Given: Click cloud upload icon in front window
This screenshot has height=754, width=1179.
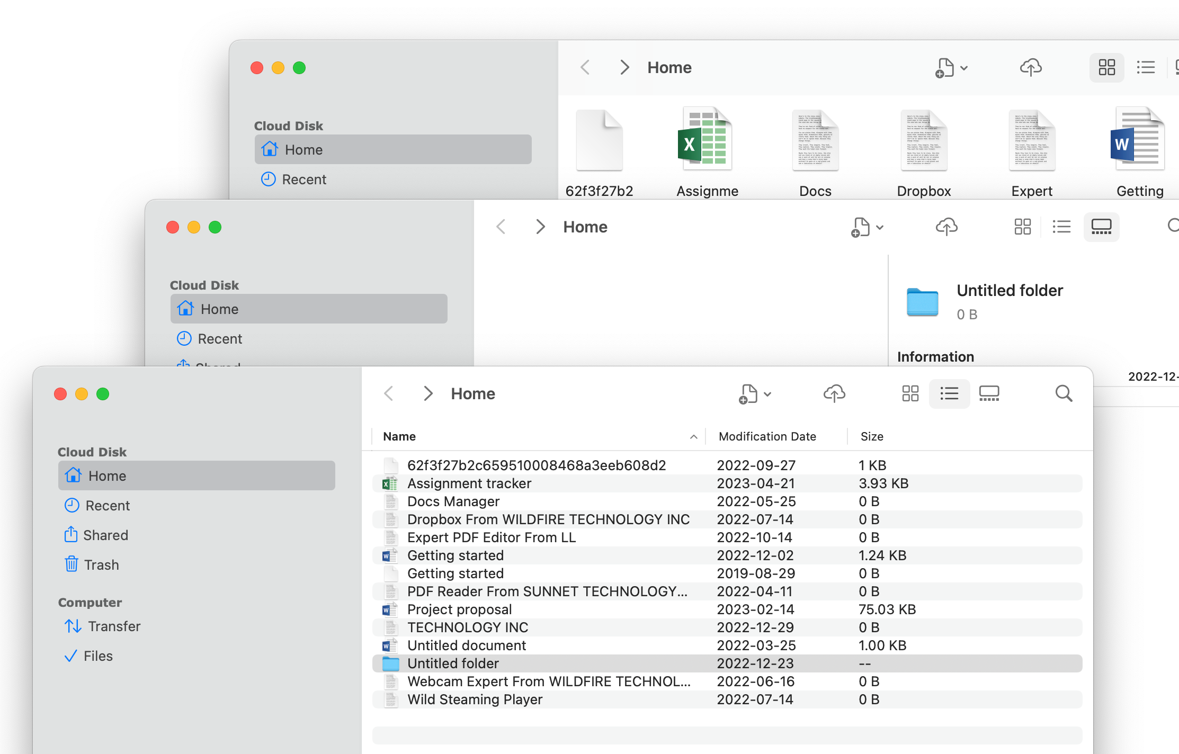Looking at the screenshot, I should pos(834,393).
